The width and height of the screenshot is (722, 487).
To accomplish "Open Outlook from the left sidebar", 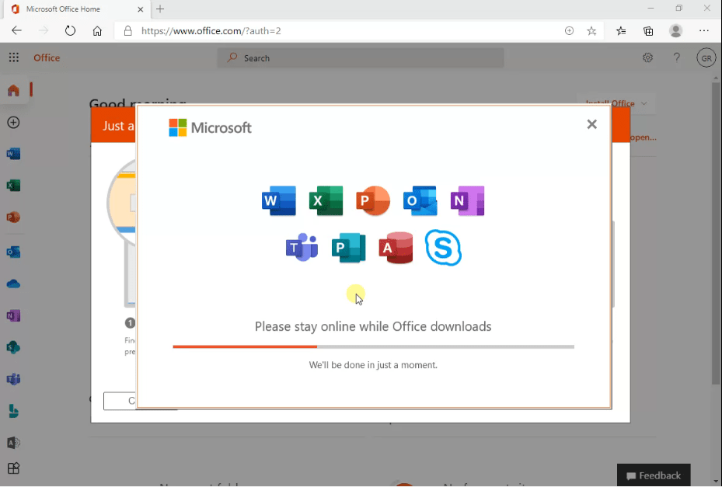I will pos(13,252).
